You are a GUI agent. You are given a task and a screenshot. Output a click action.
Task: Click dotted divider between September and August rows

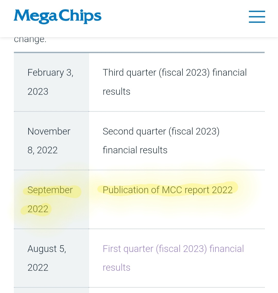point(139,229)
